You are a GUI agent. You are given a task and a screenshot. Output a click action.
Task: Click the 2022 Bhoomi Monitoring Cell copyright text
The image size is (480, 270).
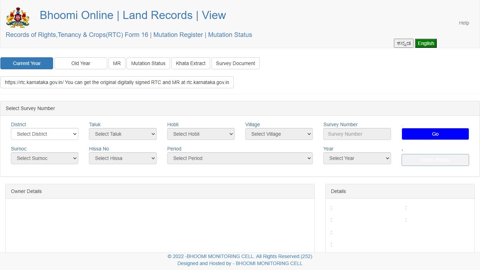point(240,256)
